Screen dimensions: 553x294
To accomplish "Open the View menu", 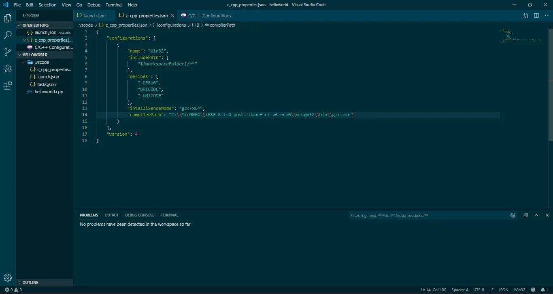I will (66, 5).
